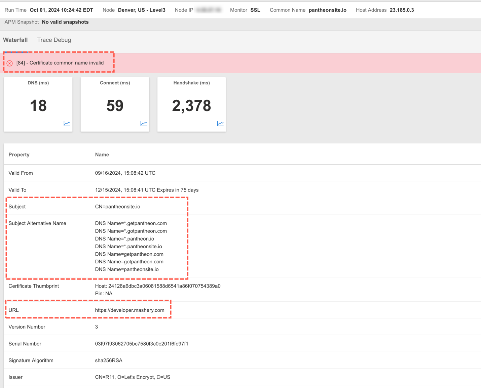
Task: Click the Run Time timestamp value
Action: click(x=62, y=10)
